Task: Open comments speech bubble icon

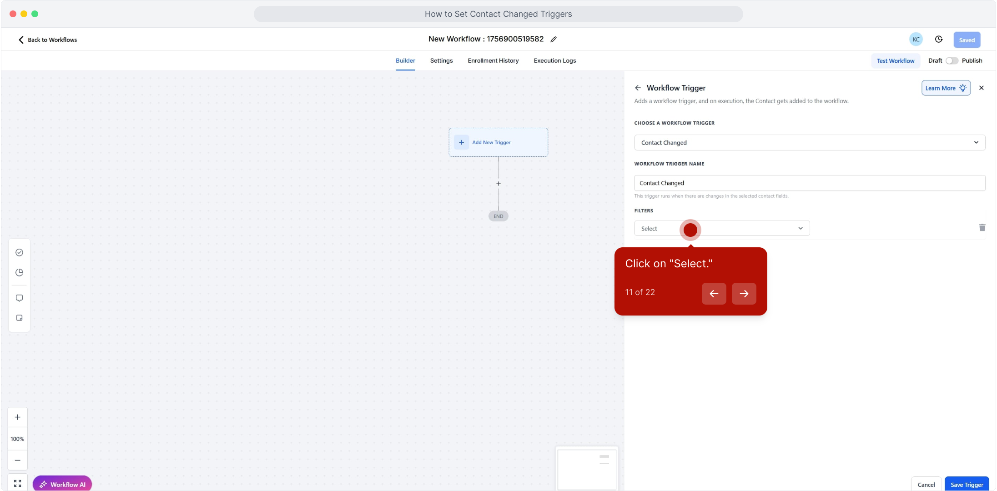Action: [19, 298]
